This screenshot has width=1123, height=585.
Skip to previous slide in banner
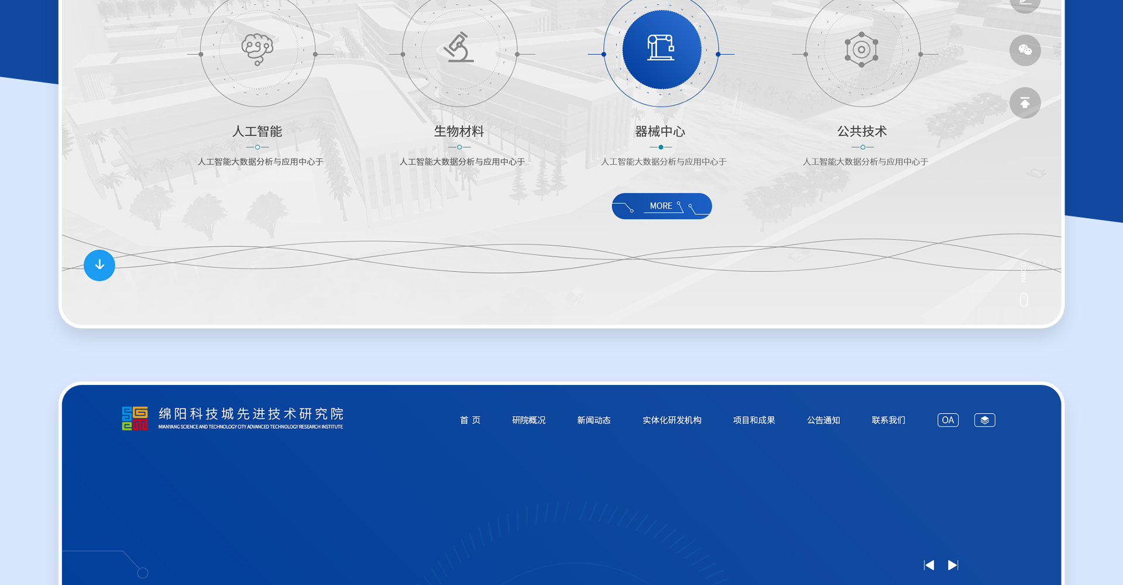[x=929, y=565]
